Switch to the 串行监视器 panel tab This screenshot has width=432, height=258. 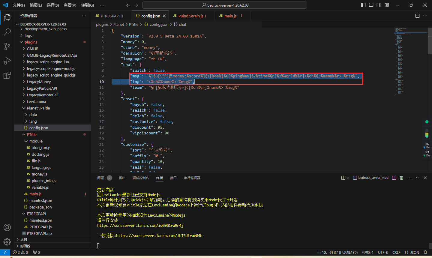pyautogui.click(x=192, y=178)
